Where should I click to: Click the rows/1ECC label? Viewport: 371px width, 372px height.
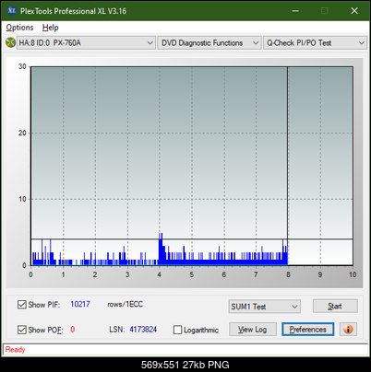pos(125,304)
